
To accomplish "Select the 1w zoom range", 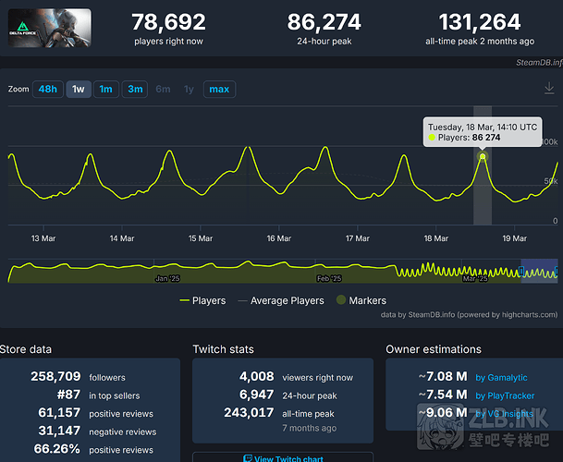I will point(79,90).
